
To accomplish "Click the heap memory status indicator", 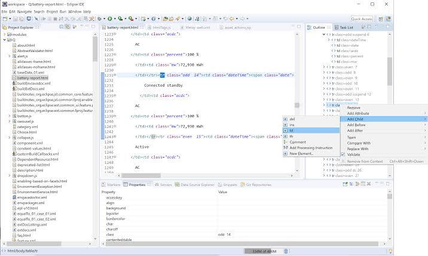I will coord(264,251).
